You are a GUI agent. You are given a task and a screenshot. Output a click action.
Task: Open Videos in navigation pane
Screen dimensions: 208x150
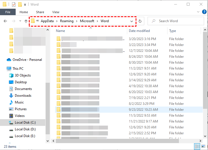[17, 116]
